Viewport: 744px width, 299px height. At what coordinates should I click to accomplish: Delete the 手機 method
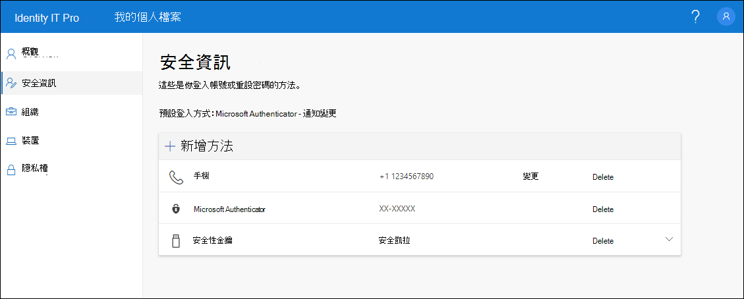[603, 177]
